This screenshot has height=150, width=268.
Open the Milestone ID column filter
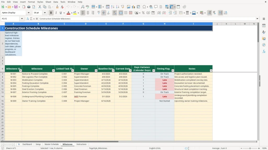(x=20, y=71)
